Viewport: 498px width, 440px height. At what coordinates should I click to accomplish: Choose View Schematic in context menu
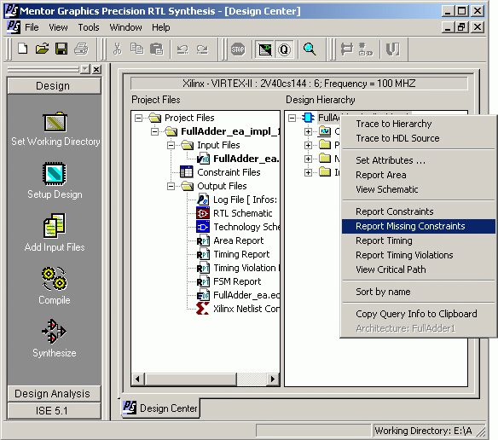click(419, 189)
